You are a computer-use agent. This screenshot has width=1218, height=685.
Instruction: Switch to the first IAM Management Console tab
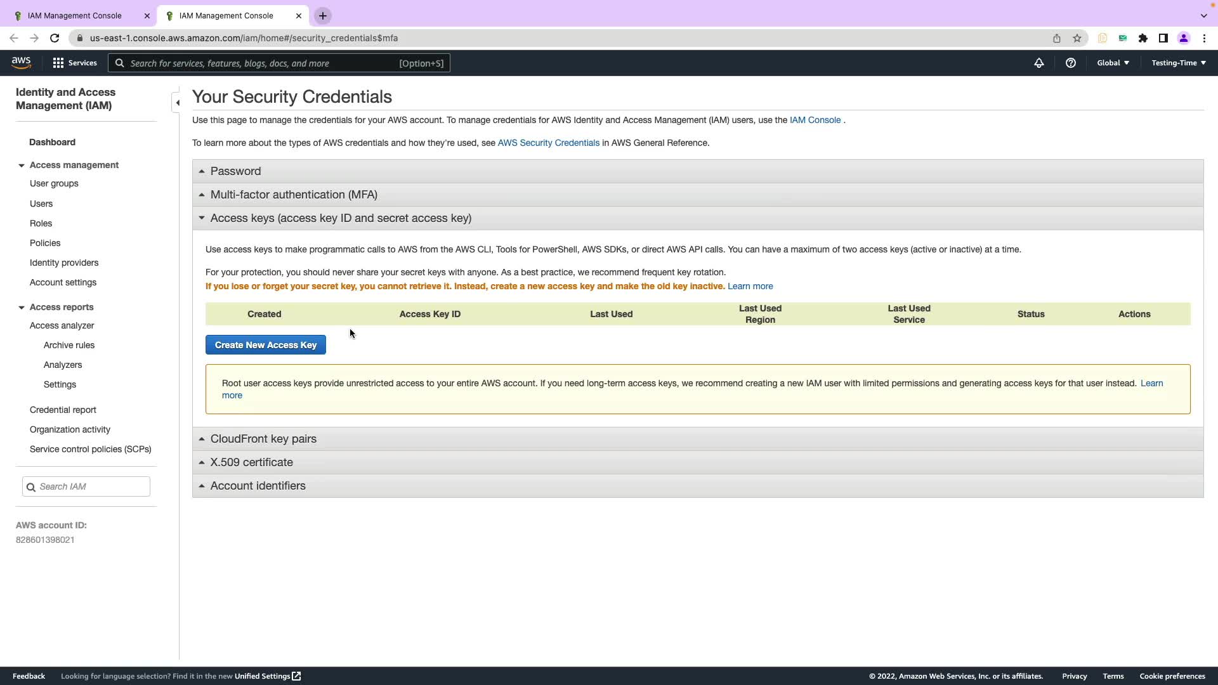[75, 16]
